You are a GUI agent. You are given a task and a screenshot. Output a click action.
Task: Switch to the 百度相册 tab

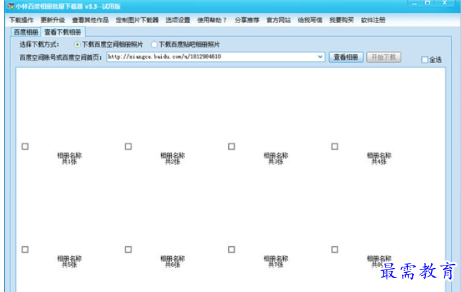[26, 32]
